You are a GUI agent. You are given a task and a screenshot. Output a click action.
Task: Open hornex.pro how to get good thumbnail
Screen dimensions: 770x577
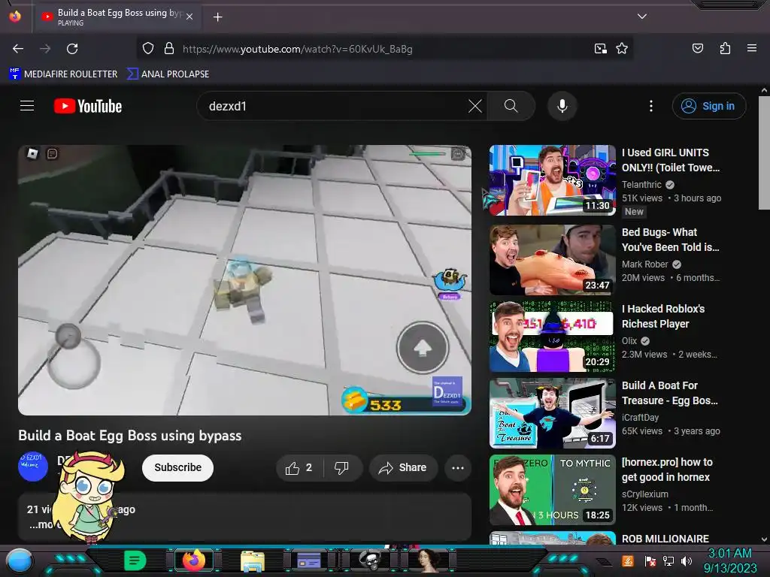click(553, 490)
